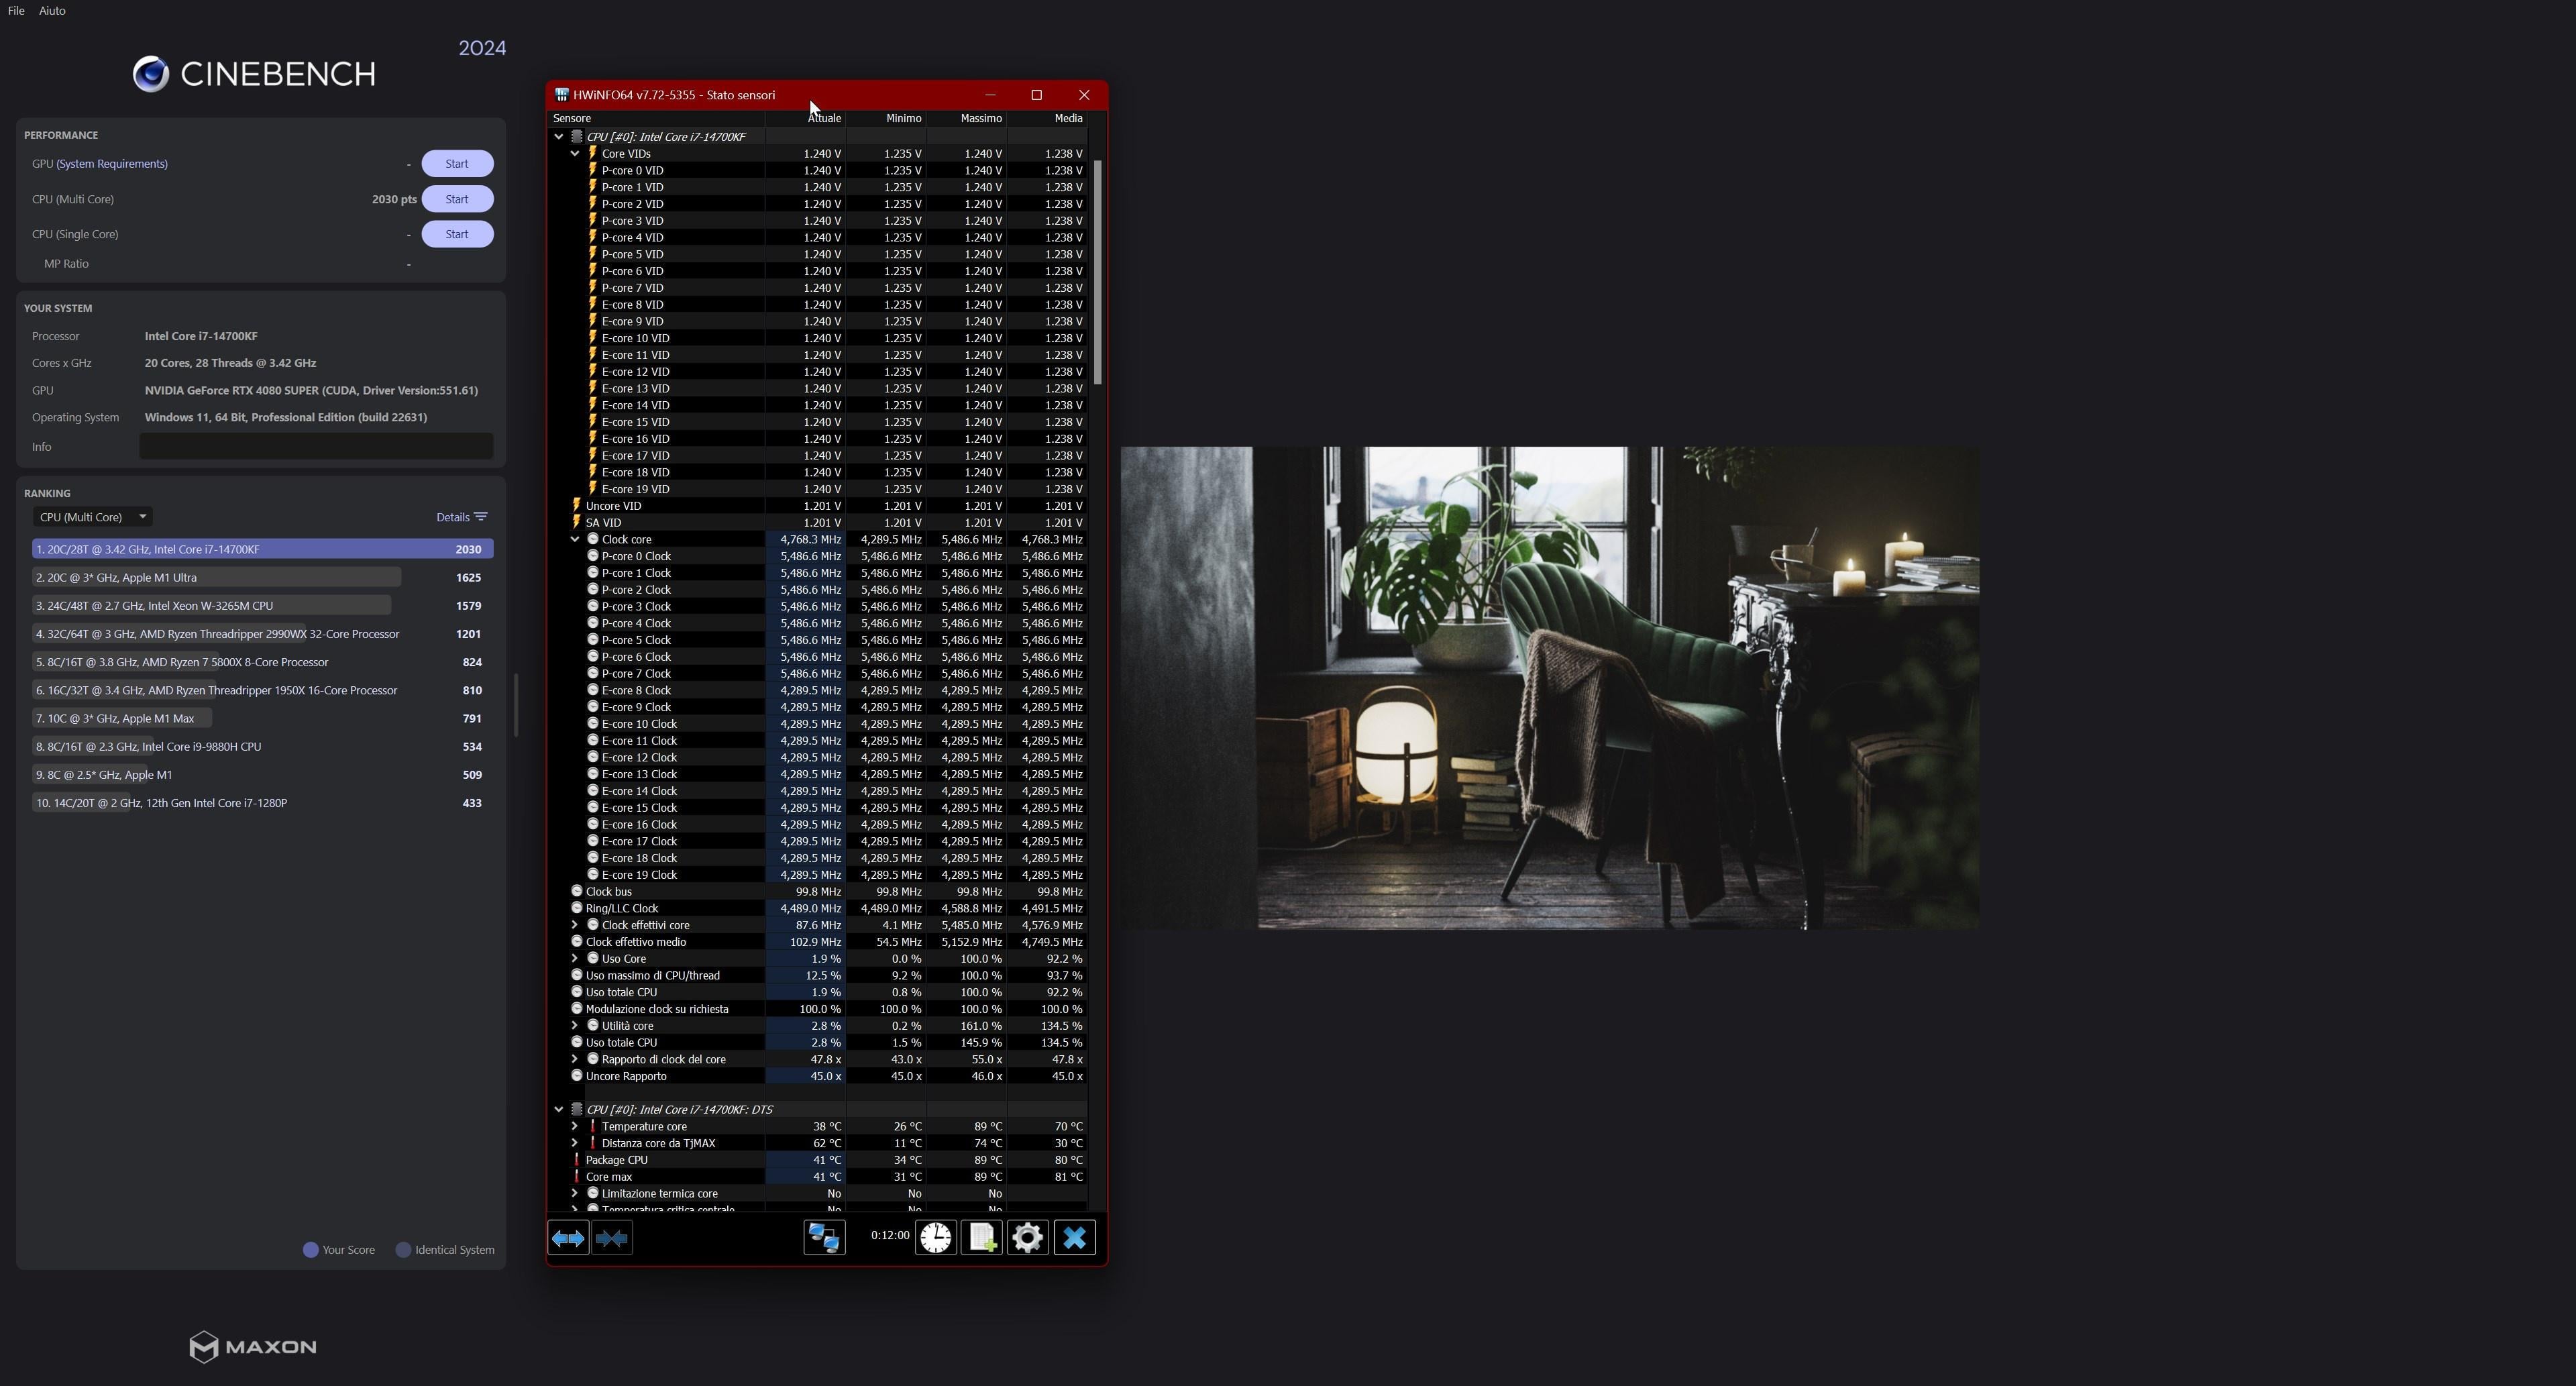Expand the Utilità core node
Screen dimensions: 2576x1386
pyautogui.click(x=575, y=1025)
